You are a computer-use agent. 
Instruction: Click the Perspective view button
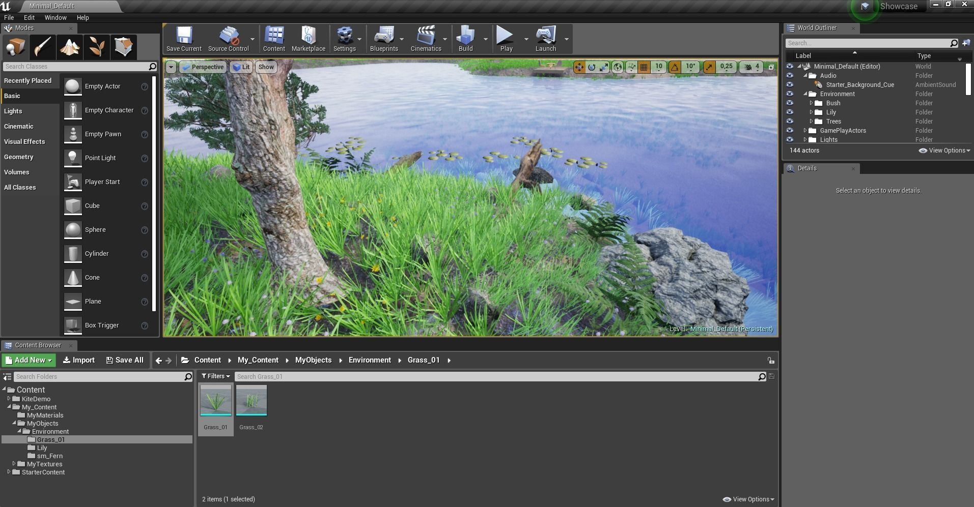tap(203, 67)
